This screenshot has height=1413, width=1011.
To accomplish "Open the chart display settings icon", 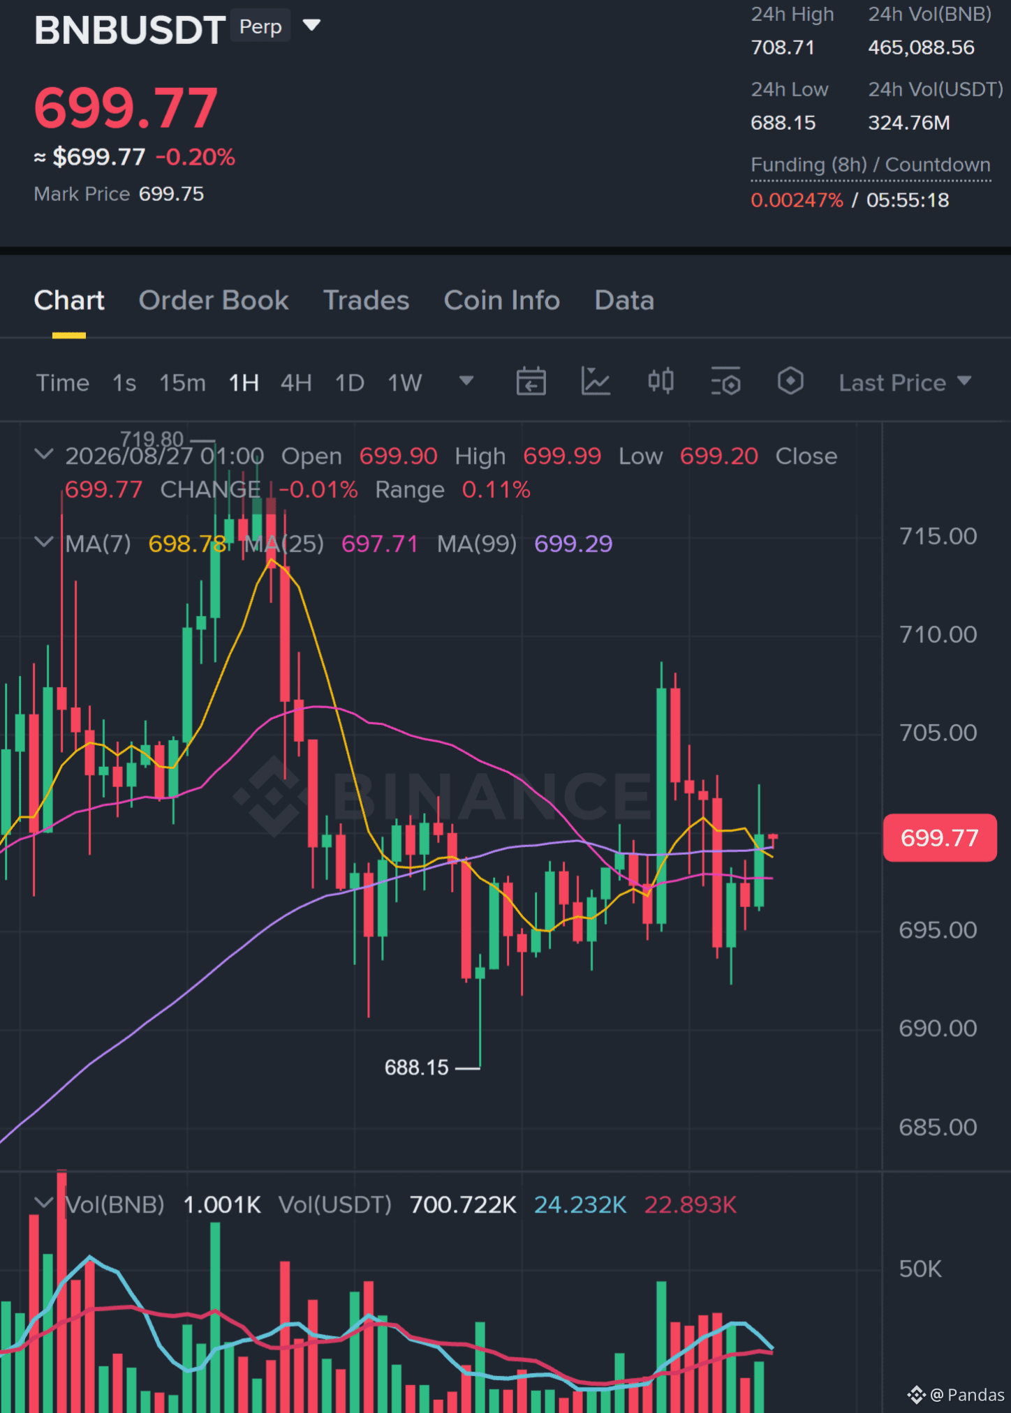I will [725, 381].
